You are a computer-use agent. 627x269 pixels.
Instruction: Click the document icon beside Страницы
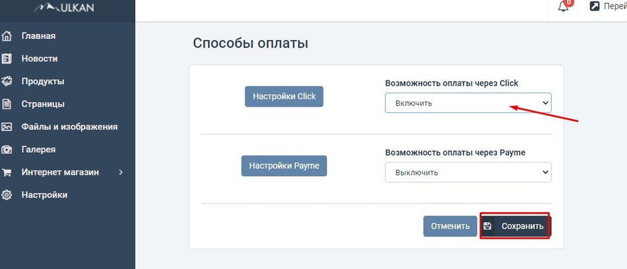point(7,104)
